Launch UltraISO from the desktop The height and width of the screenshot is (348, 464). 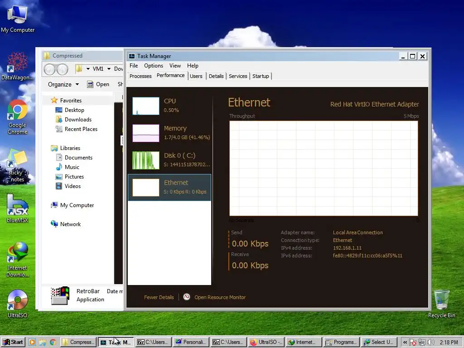[x=18, y=304]
